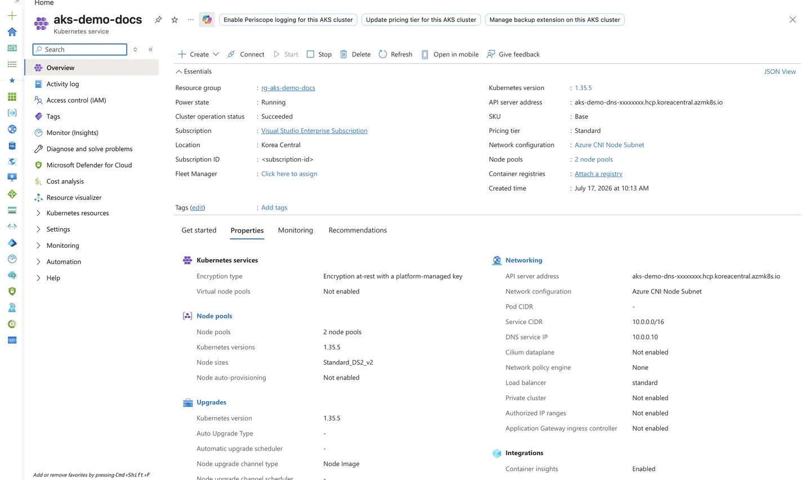The image size is (811, 480).
Task: Click the Connect toolbar command
Action: tap(246, 55)
